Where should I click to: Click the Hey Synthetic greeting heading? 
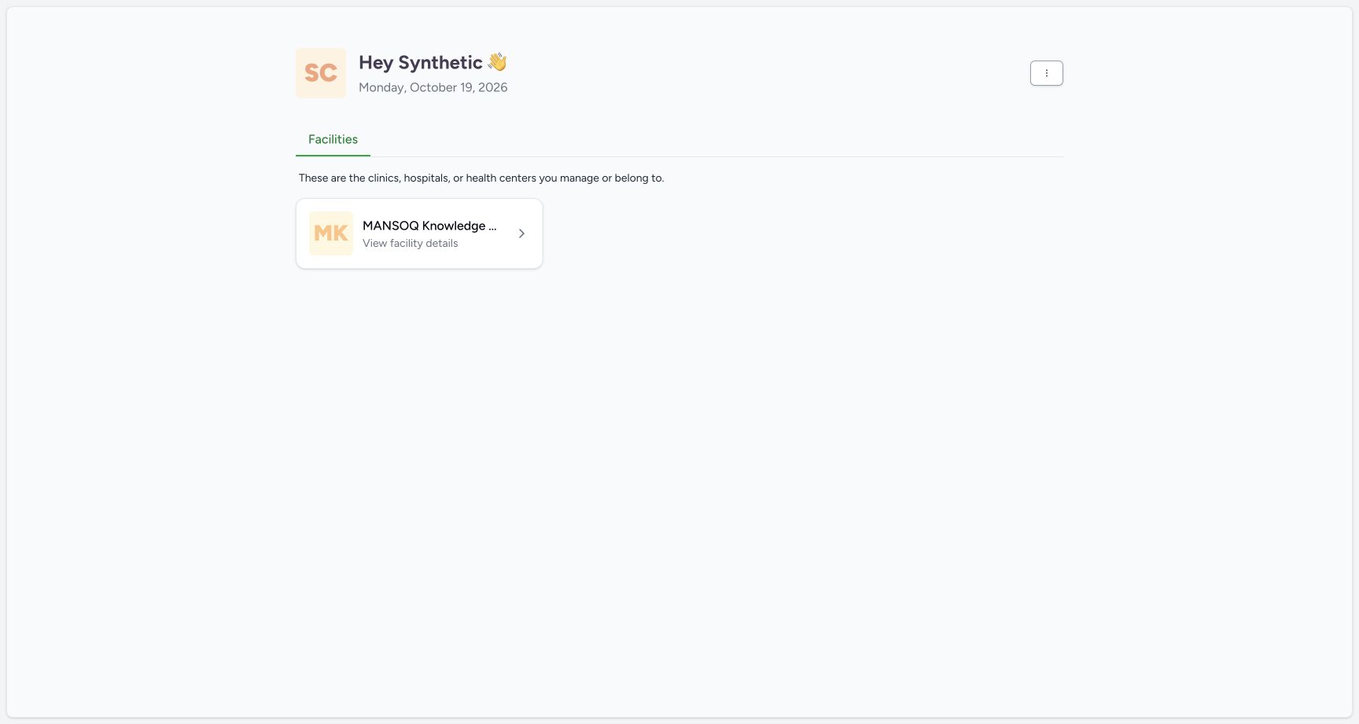433,62
